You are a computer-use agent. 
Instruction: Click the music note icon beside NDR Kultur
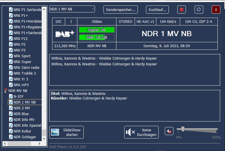pyautogui.click(x=11, y=131)
